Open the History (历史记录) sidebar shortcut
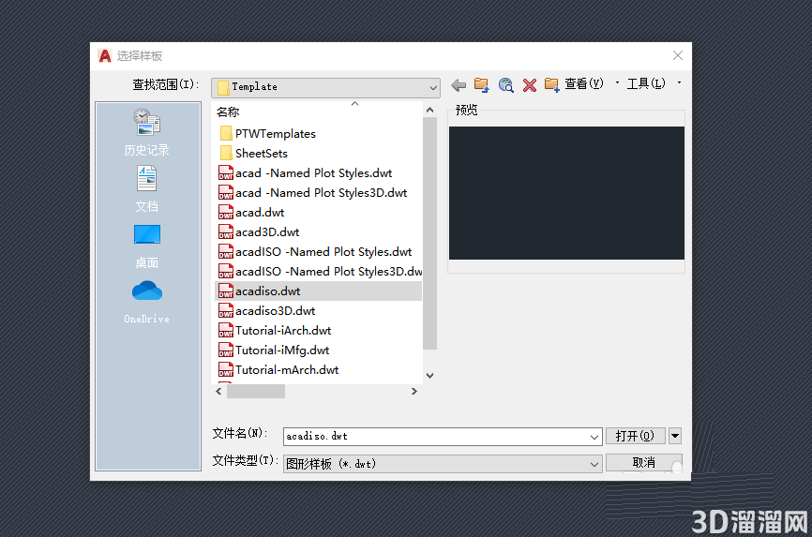Image resolution: width=812 pixels, height=537 pixels. [147, 132]
